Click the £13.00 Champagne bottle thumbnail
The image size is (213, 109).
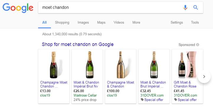54,65
